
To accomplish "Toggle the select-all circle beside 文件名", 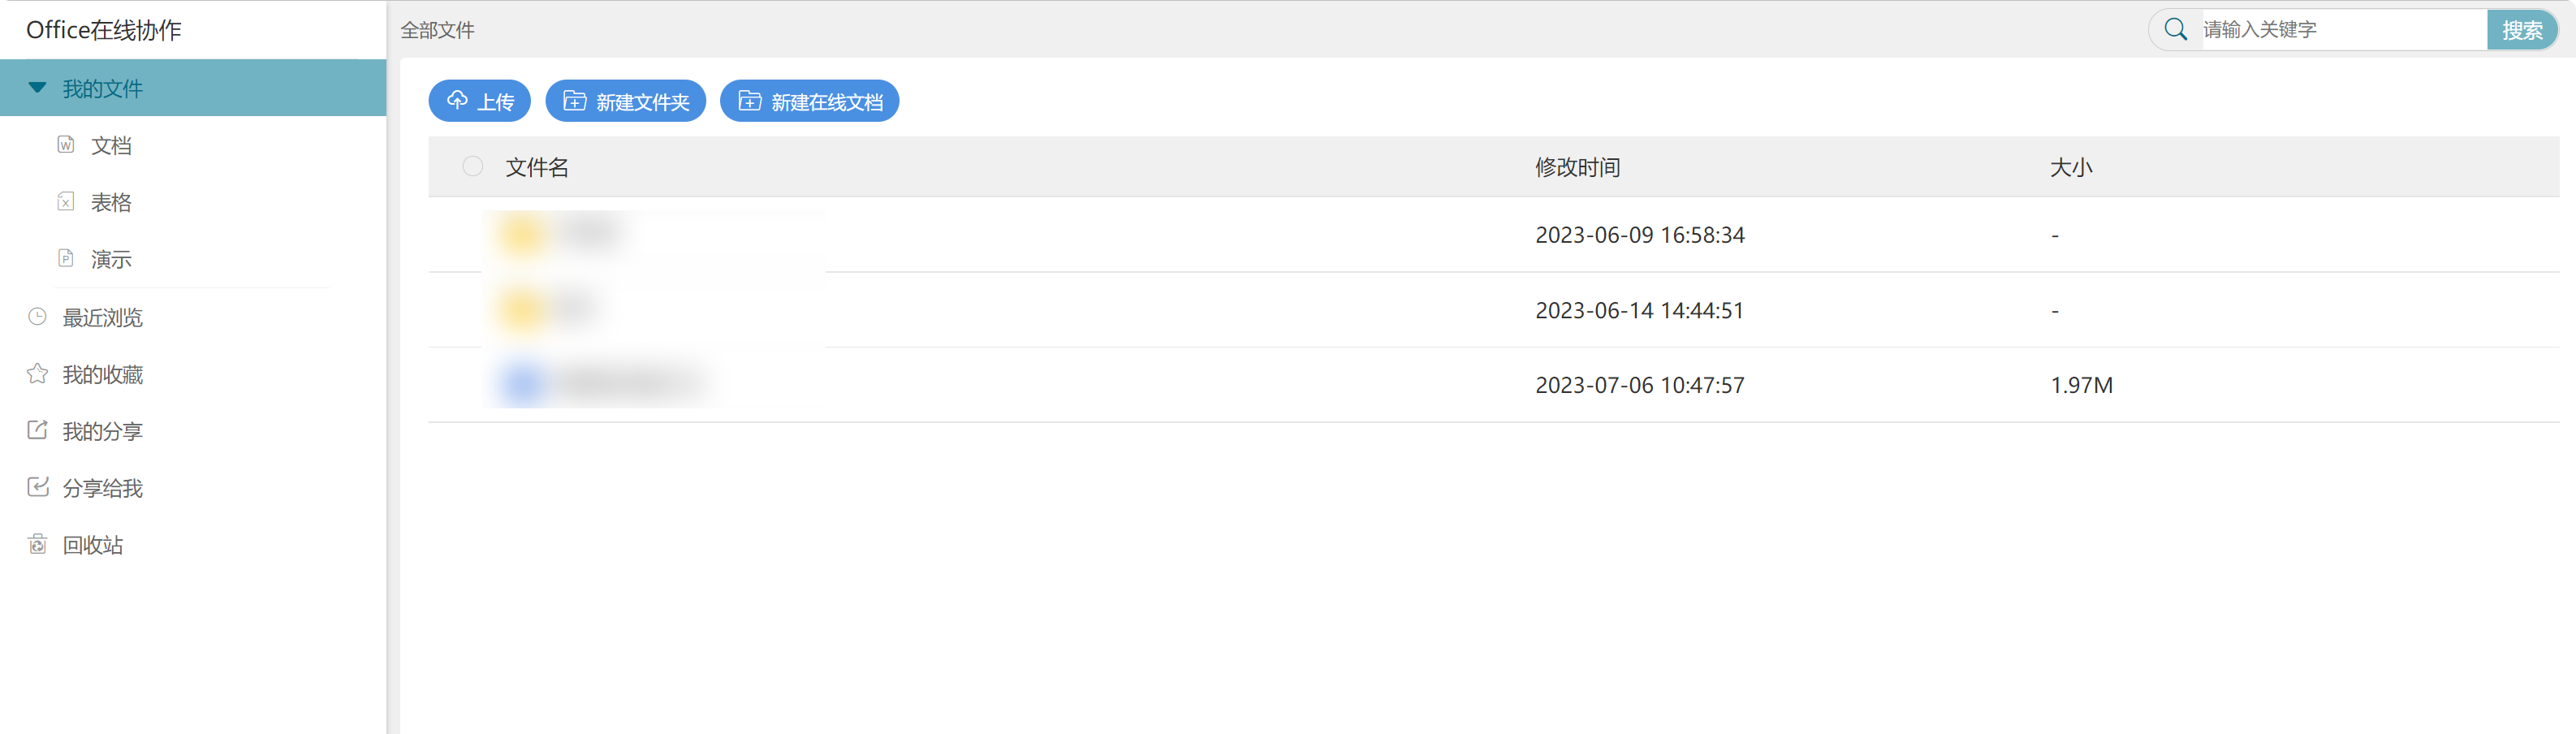I will click(473, 167).
